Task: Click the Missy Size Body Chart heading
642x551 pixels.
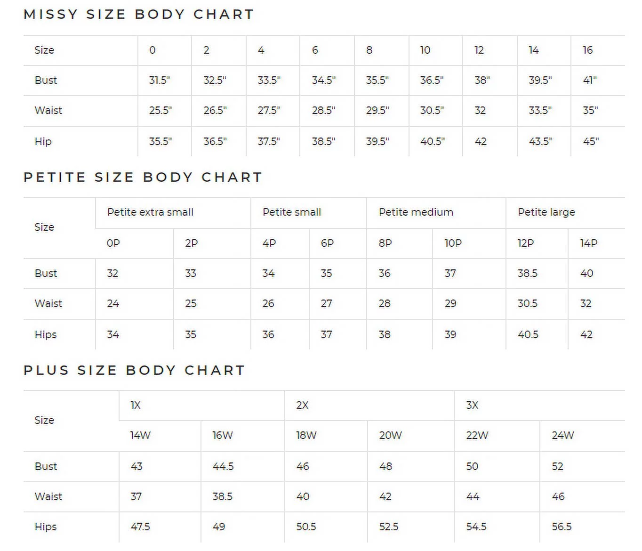Action: 138,14
